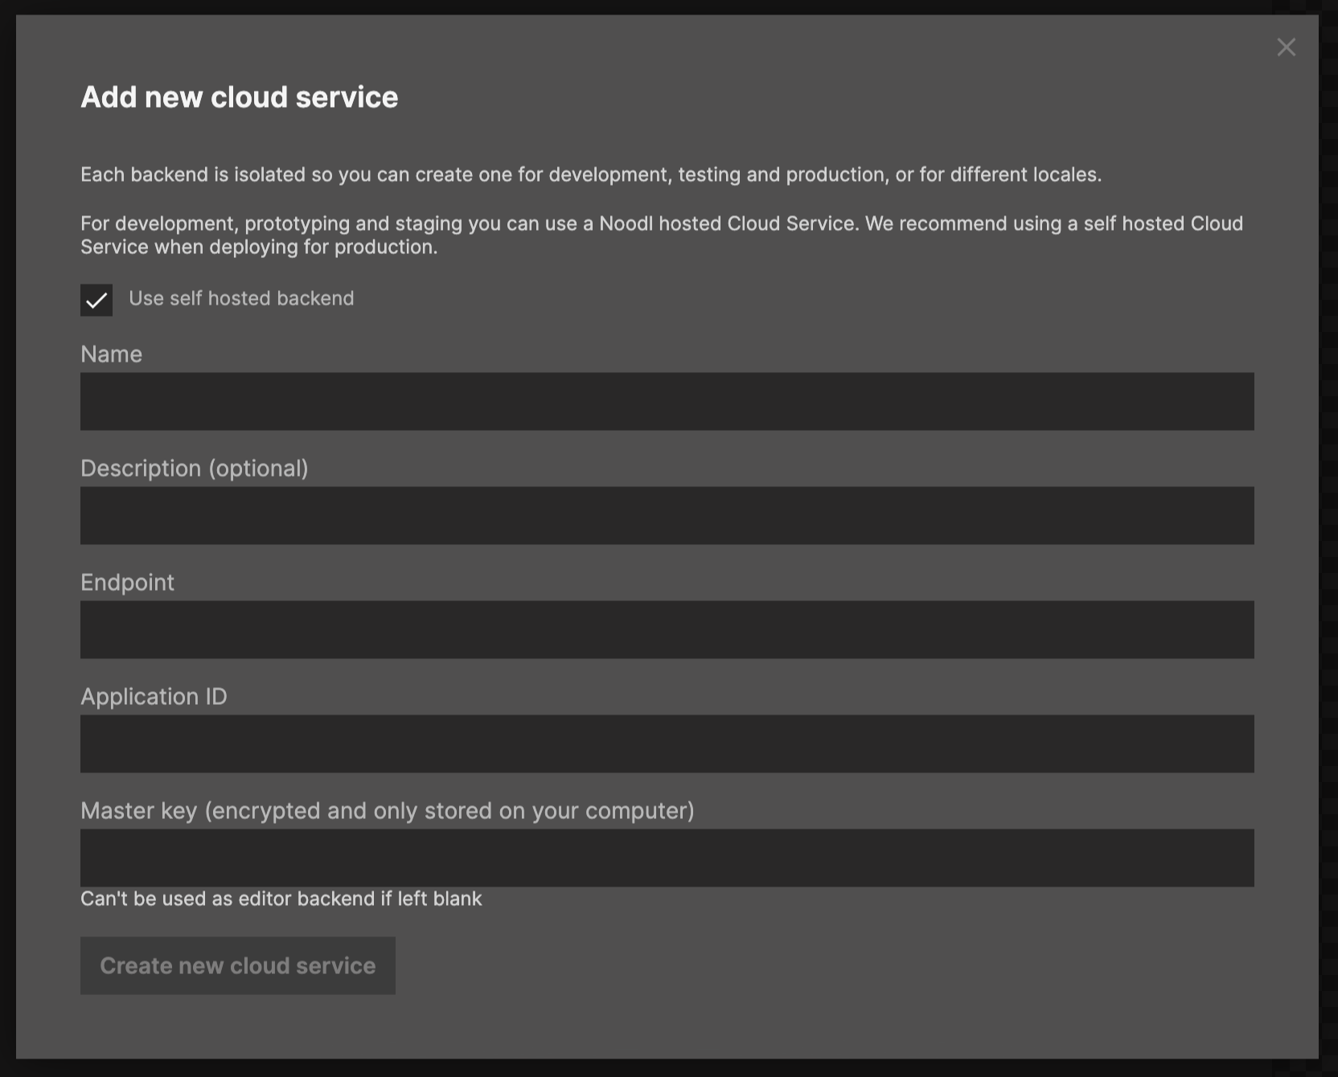Select the Endpoint text box
1338x1077 pixels.
(667, 629)
